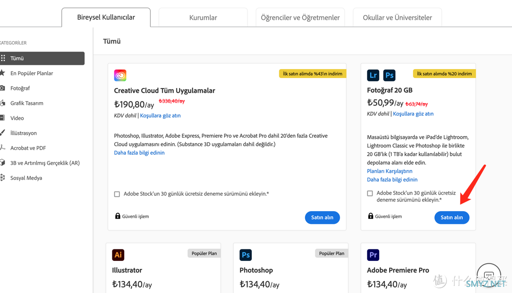Click Daha fazla bilgi edinin under Fotoğraf 20 GB

point(392,179)
